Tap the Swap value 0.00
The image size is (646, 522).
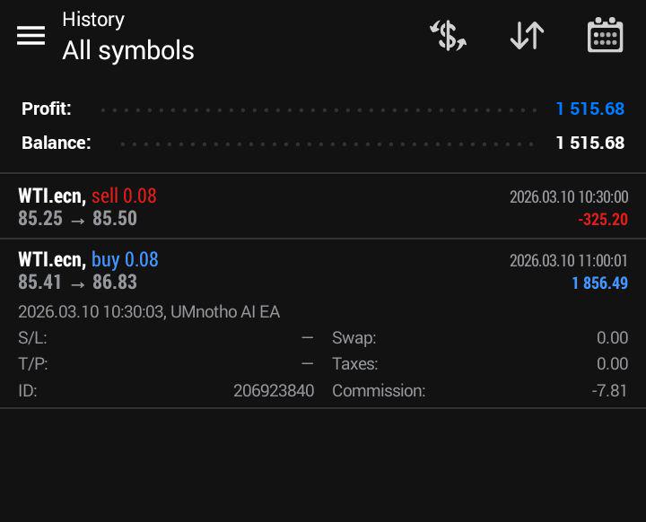pyautogui.click(x=612, y=338)
